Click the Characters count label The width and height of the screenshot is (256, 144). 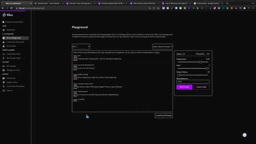coord(200,54)
